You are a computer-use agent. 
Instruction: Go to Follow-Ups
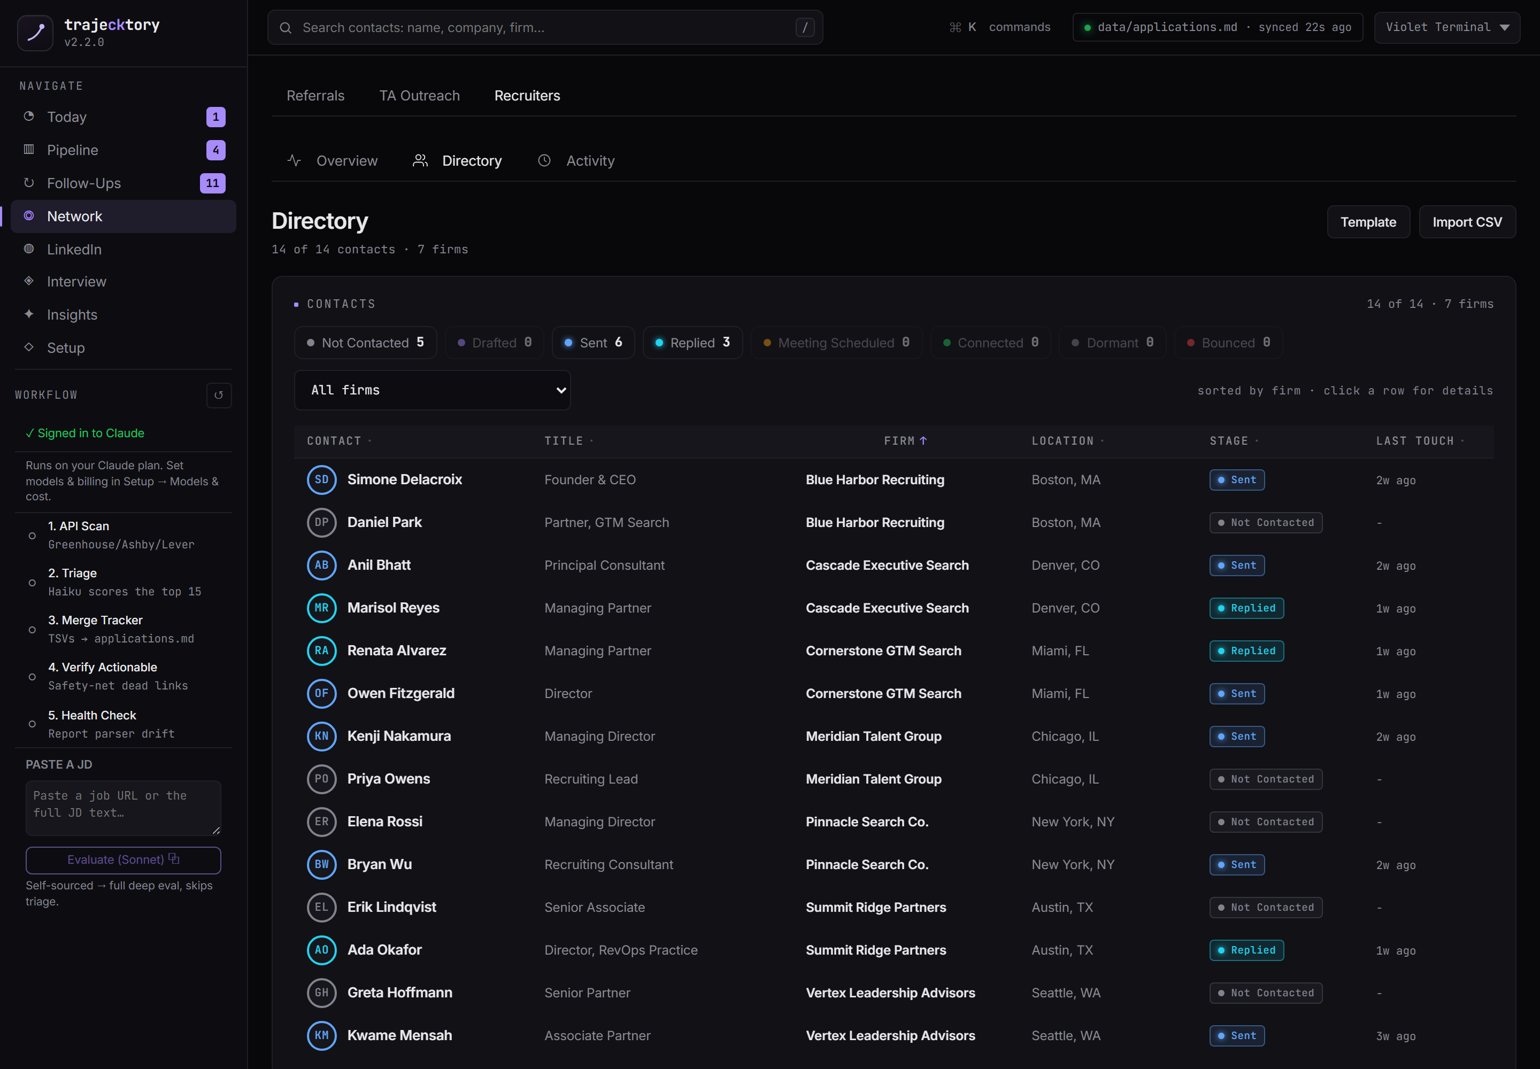coord(124,183)
